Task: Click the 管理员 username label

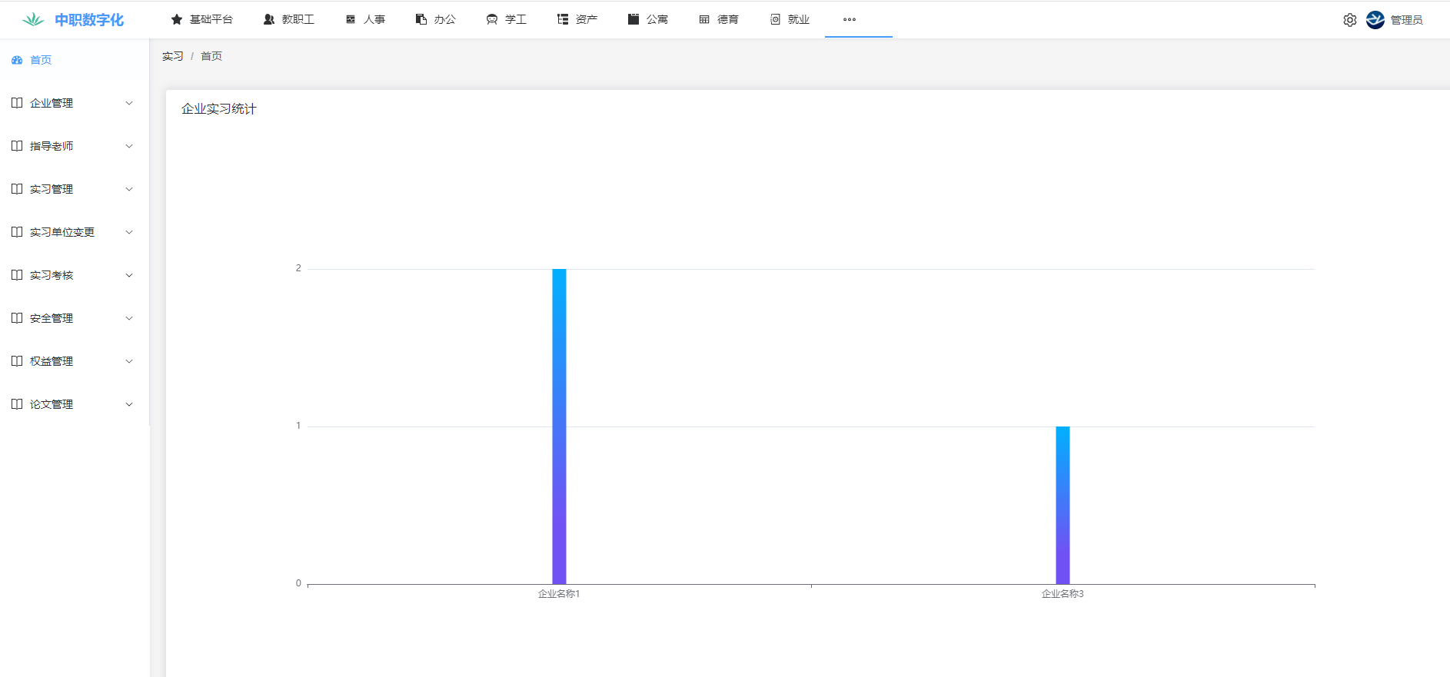Action: click(x=1406, y=20)
